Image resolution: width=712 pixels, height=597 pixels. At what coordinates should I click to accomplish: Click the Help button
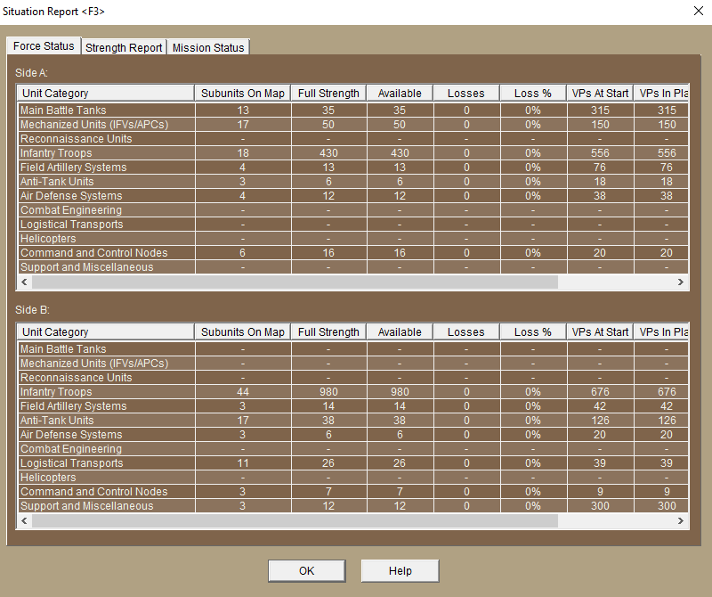pos(400,570)
